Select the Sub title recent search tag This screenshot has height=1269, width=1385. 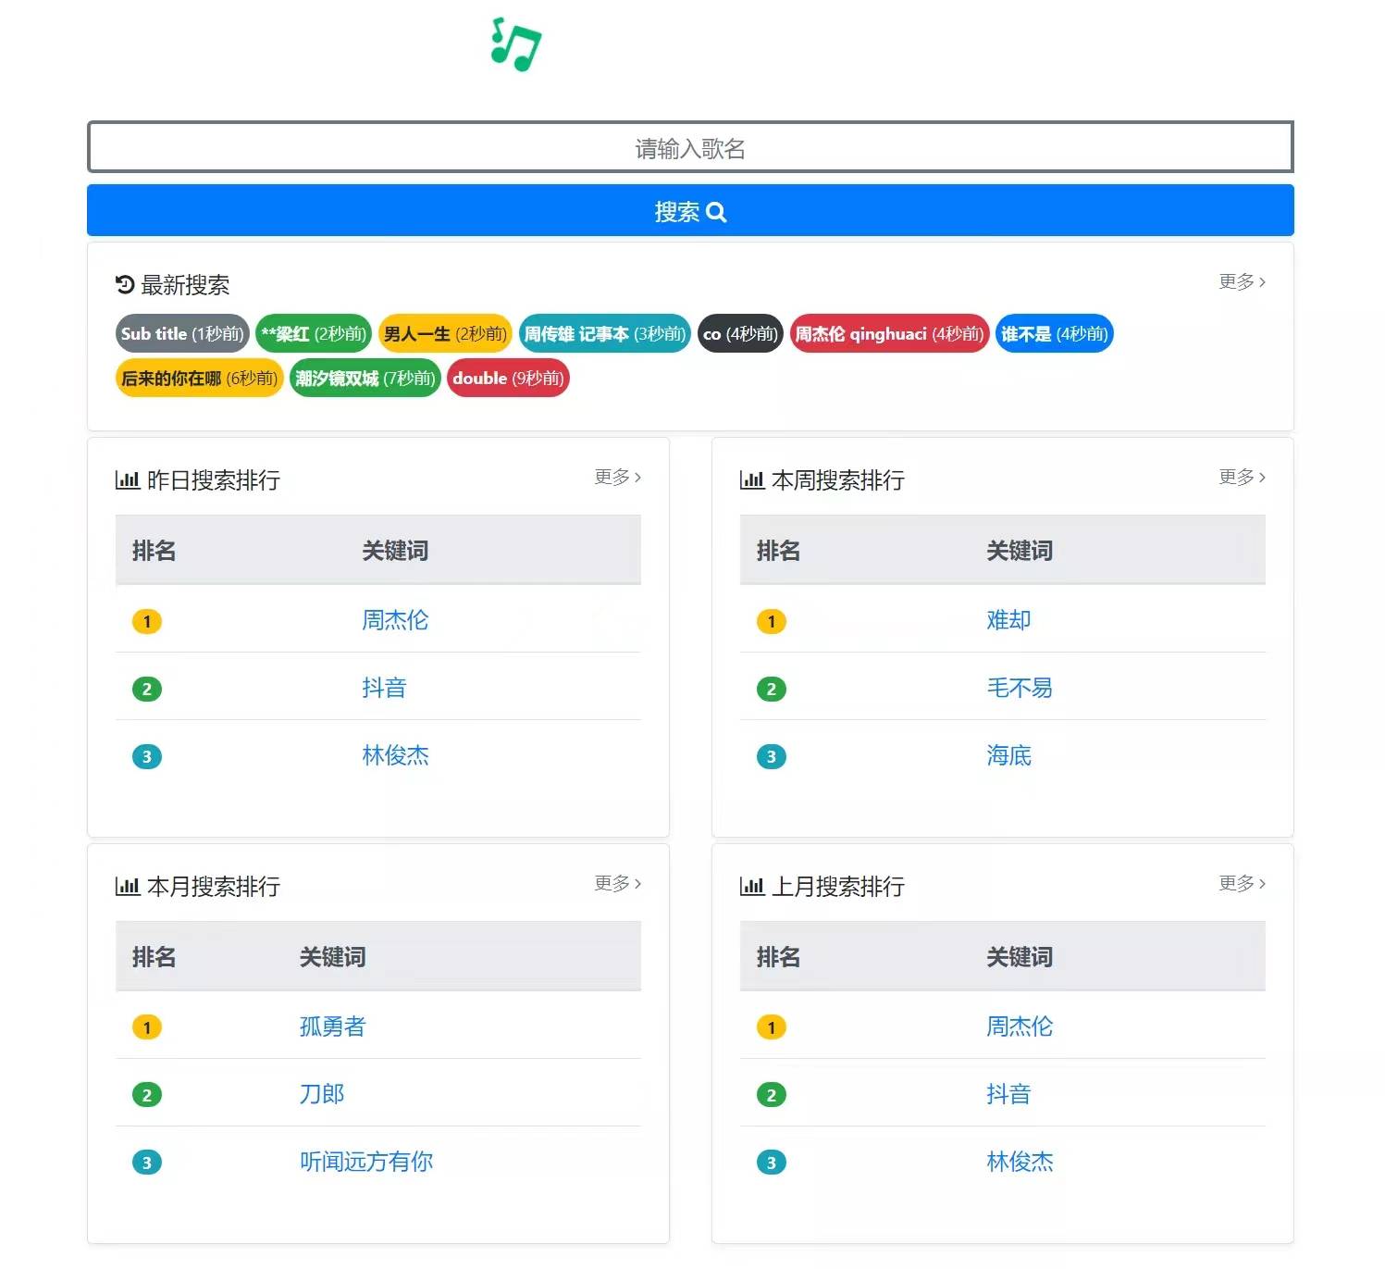click(x=182, y=334)
